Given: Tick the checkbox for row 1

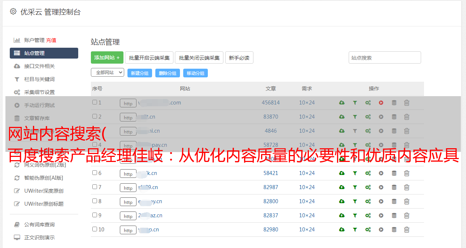Looking at the screenshot, I should pyautogui.click(x=95, y=102).
